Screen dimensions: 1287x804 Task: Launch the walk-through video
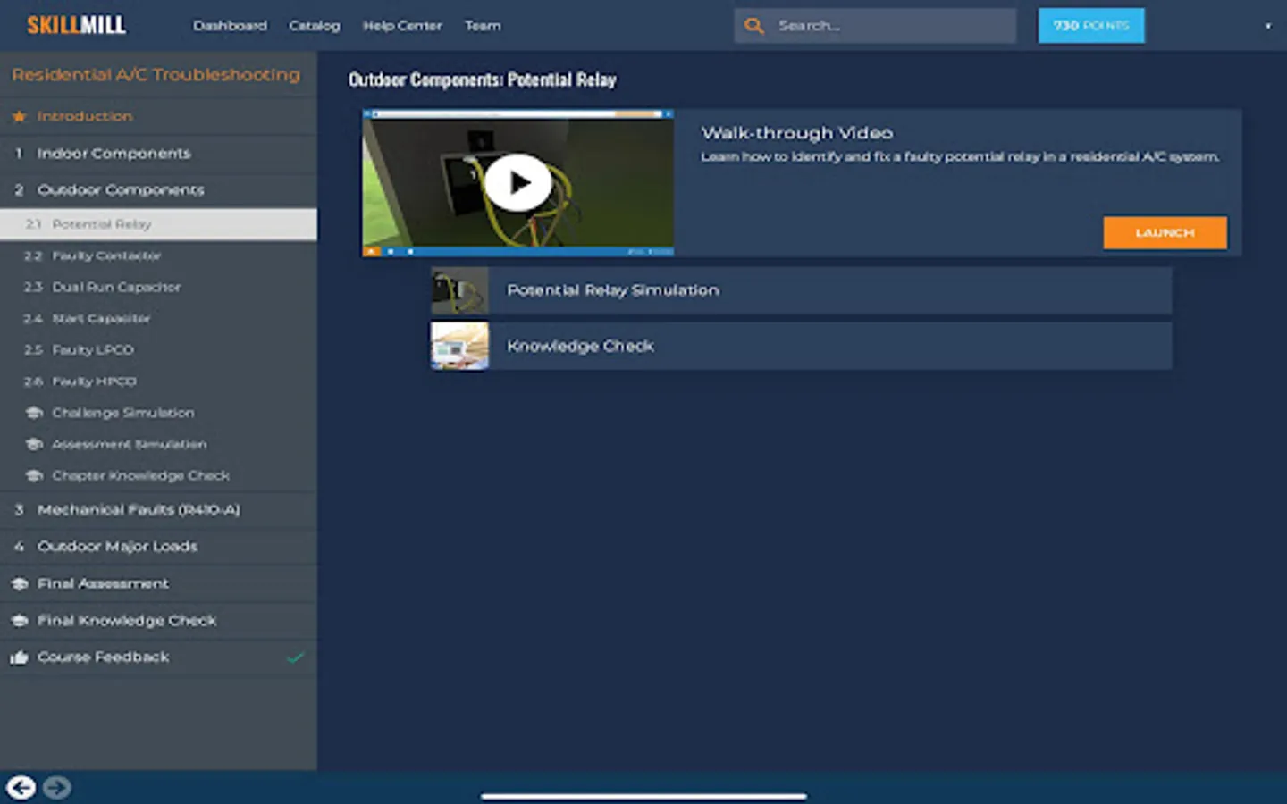(1165, 233)
